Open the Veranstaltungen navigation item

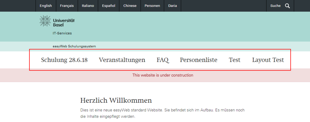tap(122, 60)
